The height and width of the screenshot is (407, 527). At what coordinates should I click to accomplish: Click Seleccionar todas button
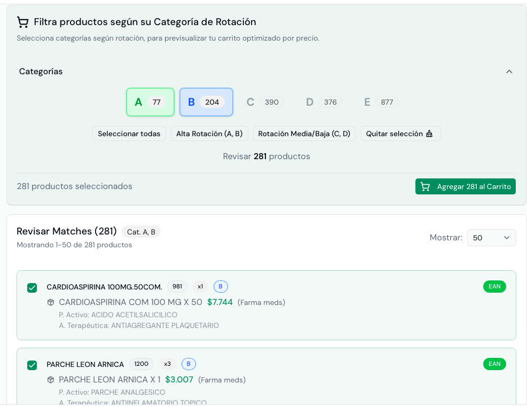coord(129,134)
